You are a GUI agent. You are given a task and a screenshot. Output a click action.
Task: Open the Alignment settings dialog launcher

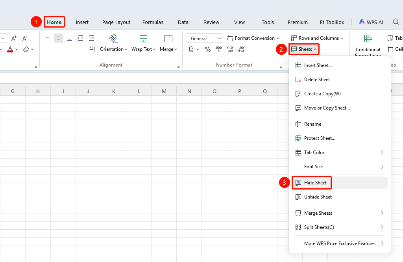click(x=178, y=67)
